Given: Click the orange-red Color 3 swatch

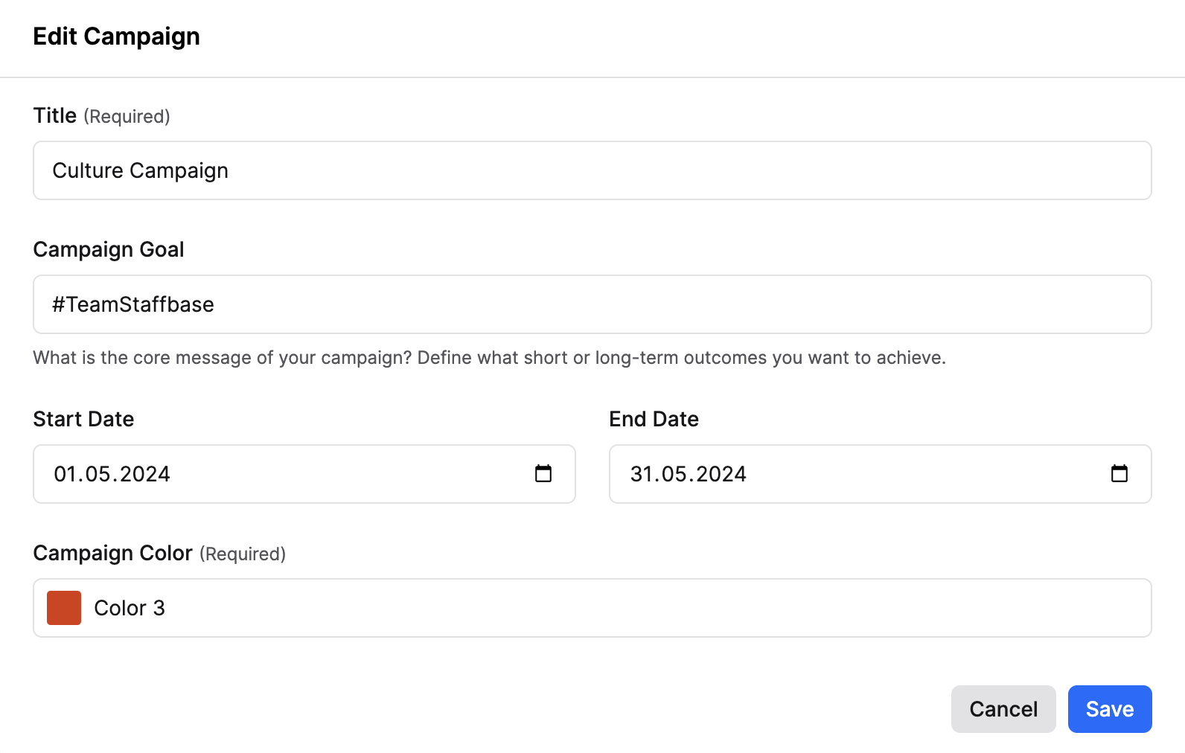Looking at the screenshot, I should tap(64, 608).
